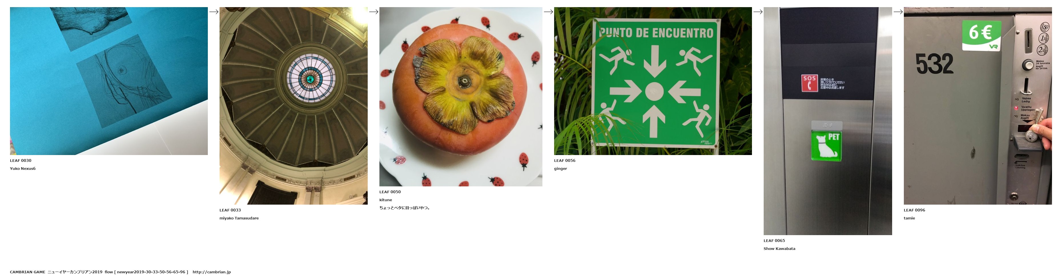Screen dimensions: 1062x279
Task: Open the Punto de Encuentro sign photo
Action: [653, 81]
